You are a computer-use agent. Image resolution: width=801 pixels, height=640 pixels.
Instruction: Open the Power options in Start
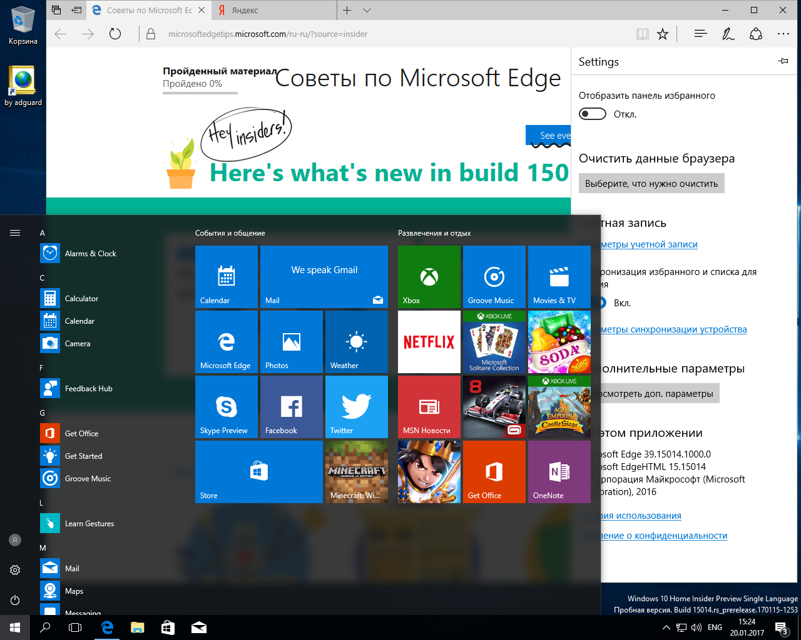[15, 600]
